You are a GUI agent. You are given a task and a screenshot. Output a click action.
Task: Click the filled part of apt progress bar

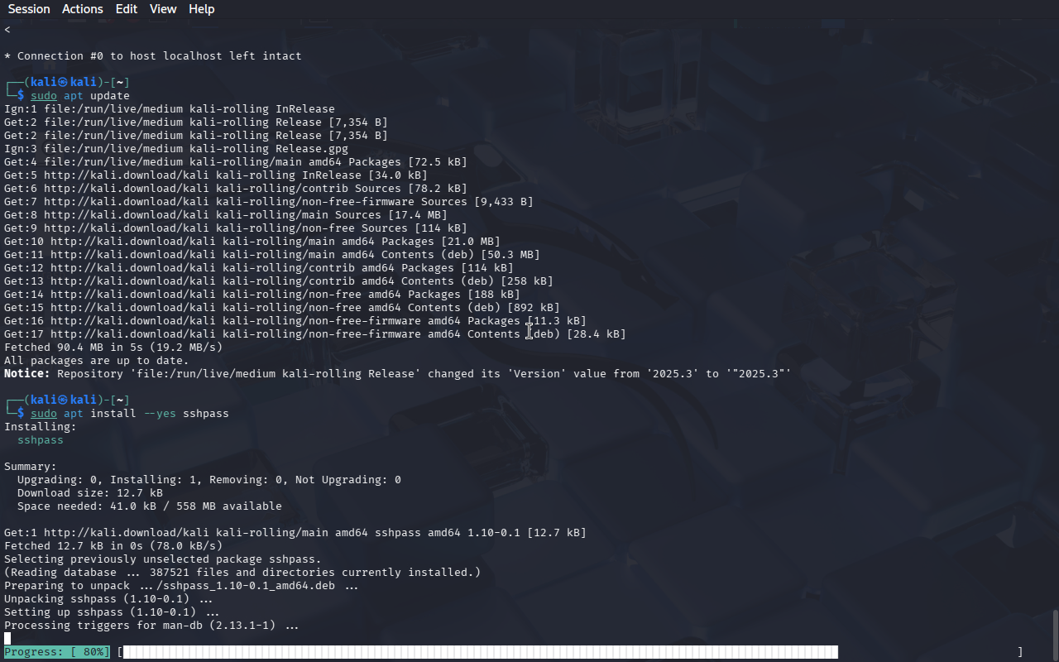coord(480,652)
